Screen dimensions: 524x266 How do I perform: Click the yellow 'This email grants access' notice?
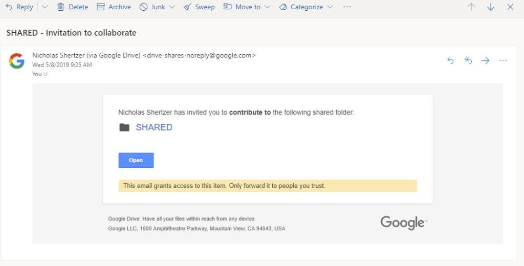coord(268,186)
